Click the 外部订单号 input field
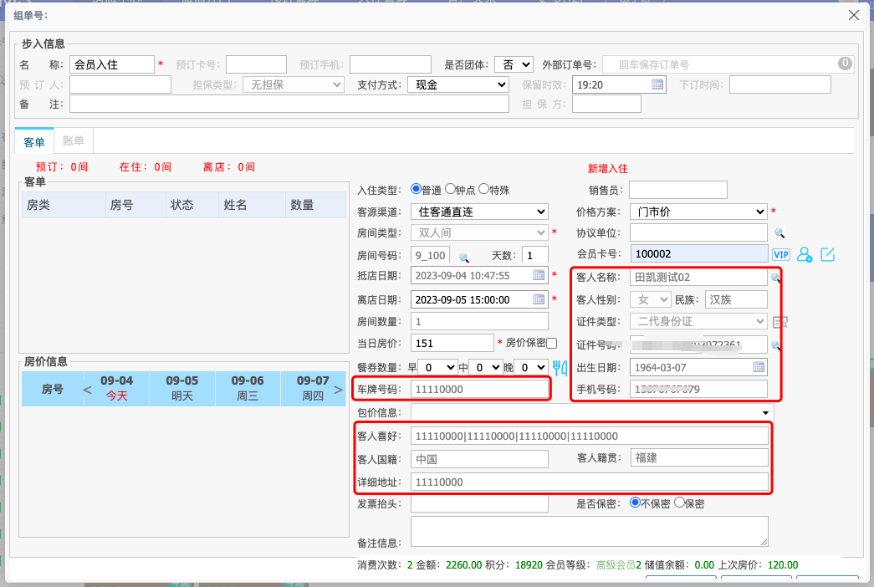The image size is (874, 587). [x=728, y=64]
